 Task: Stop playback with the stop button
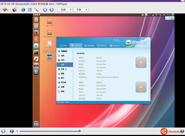pos(3,131)
